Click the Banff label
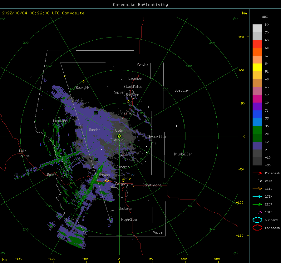 point(52,174)
